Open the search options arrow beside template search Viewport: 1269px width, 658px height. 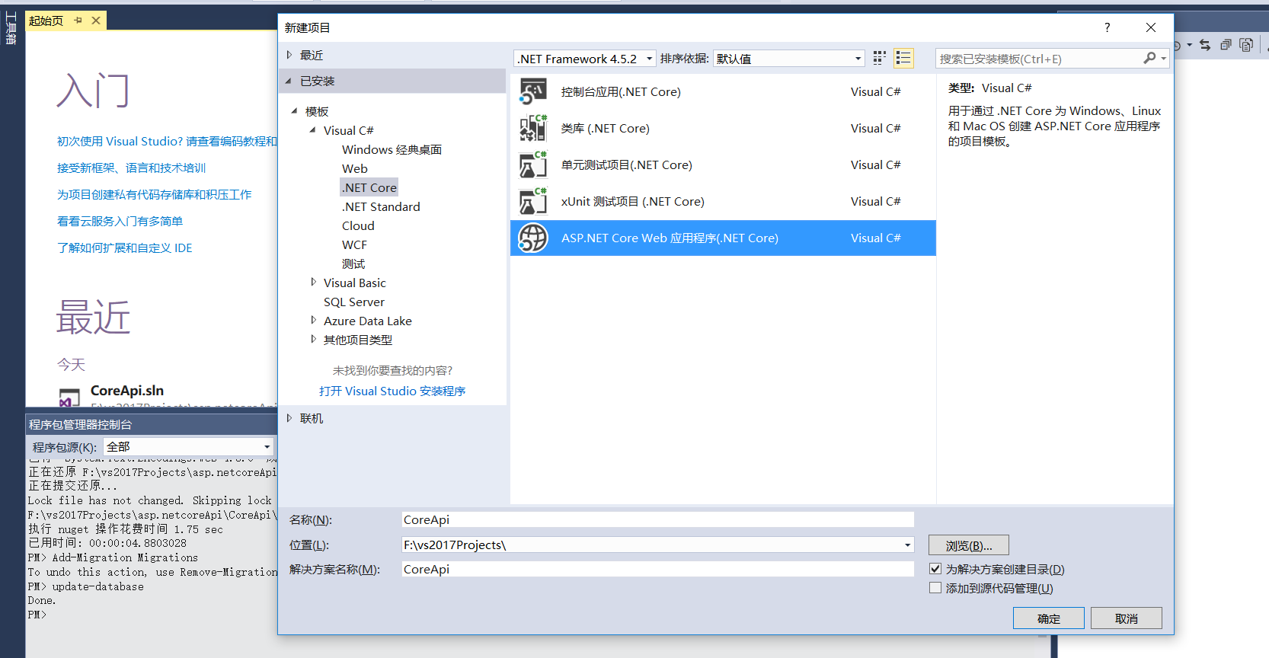pos(1163,59)
